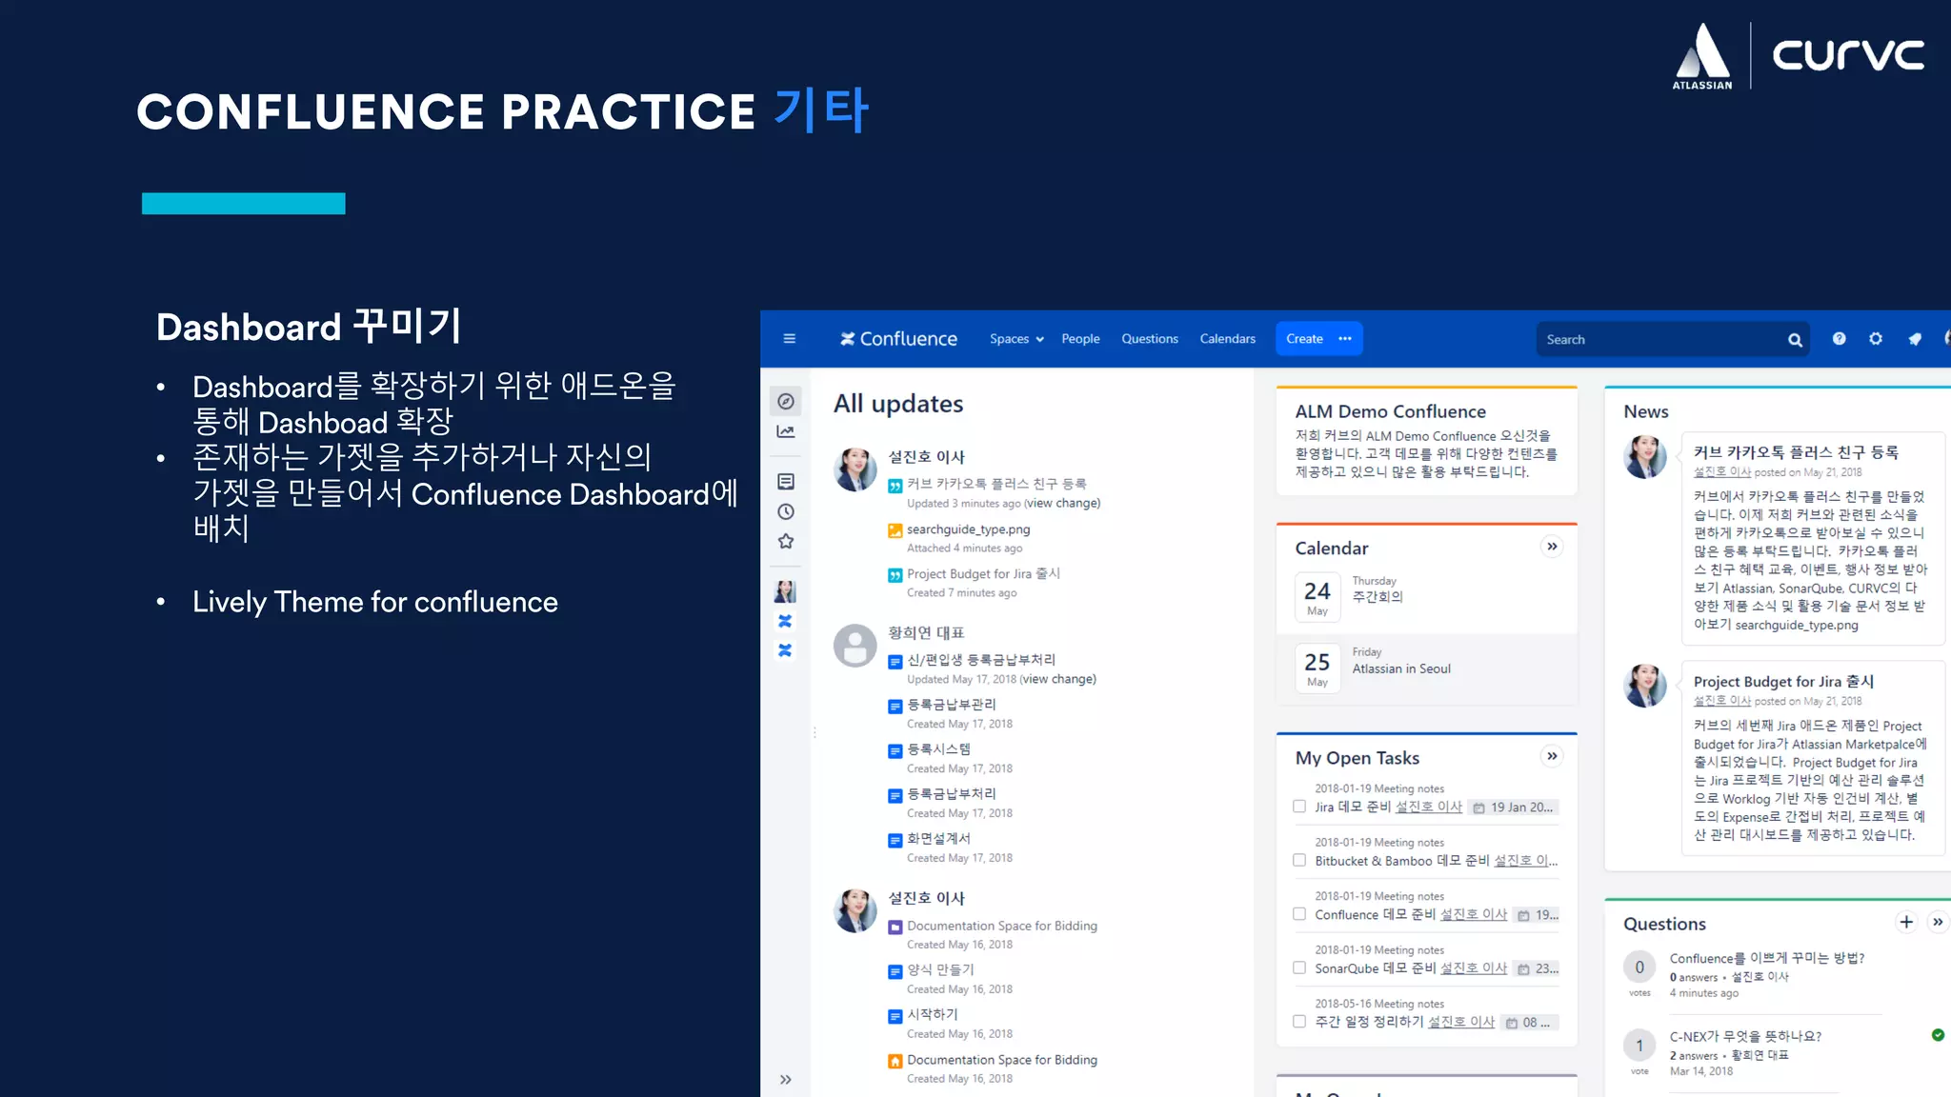The height and width of the screenshot is (1097, 1951).
Task: Open 등록시스템 page link
Action: click(x=938, y=749)
